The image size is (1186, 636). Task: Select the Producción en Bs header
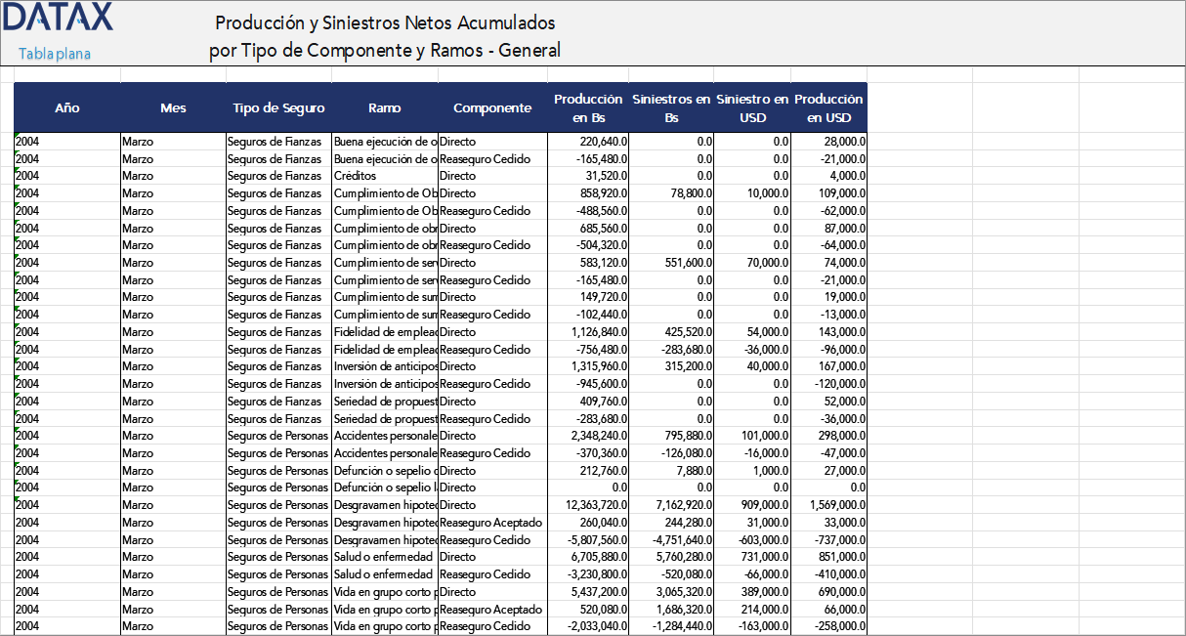587,107
